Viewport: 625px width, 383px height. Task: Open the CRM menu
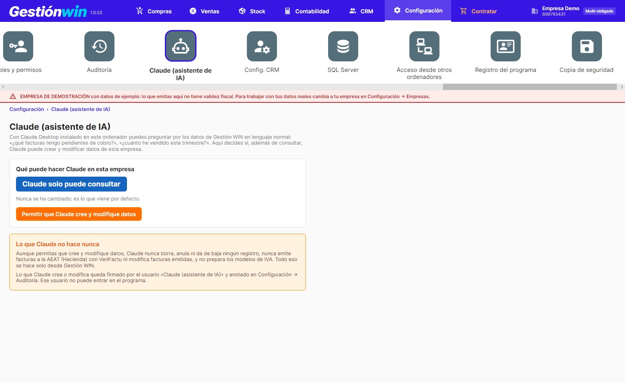[361, 11]
